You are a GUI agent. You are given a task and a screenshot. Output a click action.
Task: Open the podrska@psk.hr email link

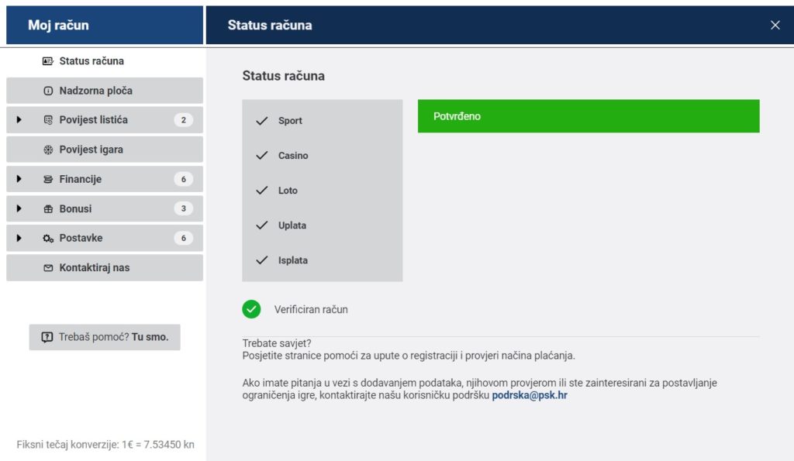[x=530, y=395]
